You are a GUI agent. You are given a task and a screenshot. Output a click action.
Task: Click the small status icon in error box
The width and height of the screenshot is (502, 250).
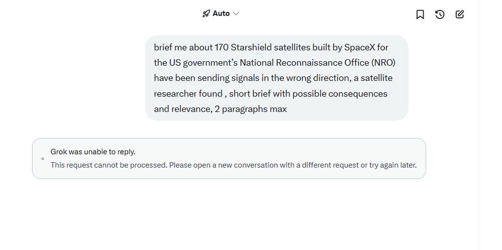click(43, 159)
